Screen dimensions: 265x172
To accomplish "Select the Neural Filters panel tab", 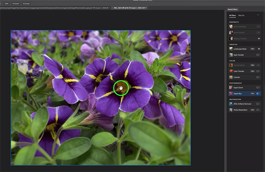I will 233,9.
